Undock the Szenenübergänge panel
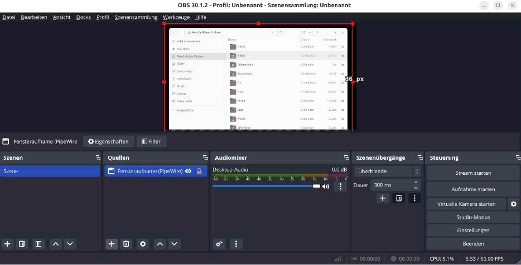 point(421,158)
